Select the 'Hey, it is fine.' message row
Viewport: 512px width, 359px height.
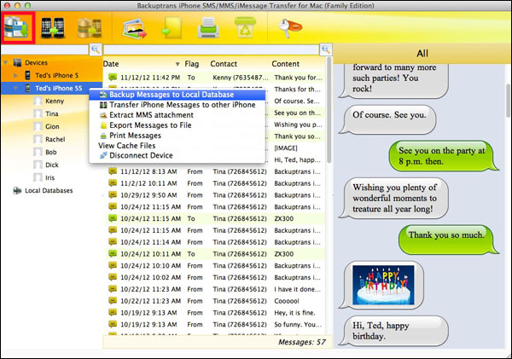[x=215, y=312]
